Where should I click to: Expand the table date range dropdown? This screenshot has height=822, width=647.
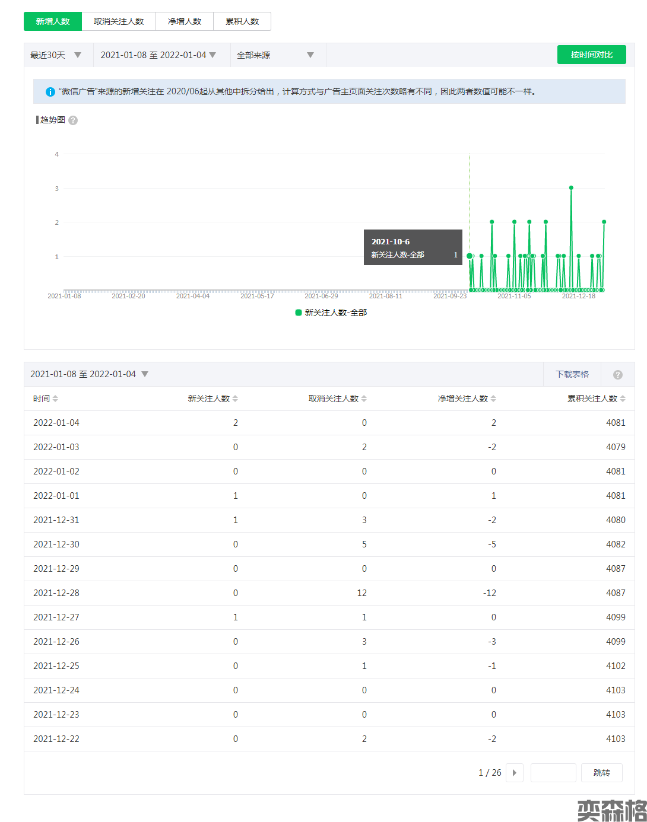coord(89,374)
